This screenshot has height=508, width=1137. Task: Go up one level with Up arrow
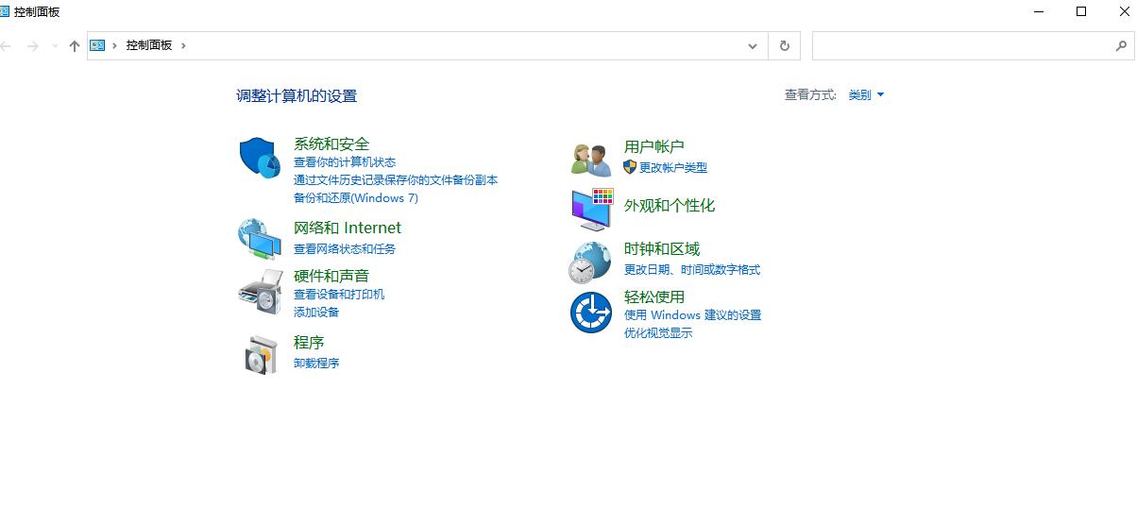point(75,45)
